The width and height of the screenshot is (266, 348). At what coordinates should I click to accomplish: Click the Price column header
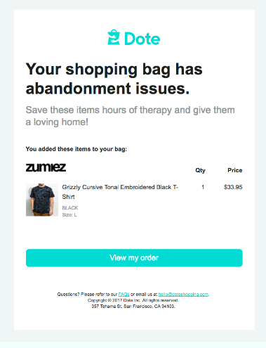(x=235, y=170)
